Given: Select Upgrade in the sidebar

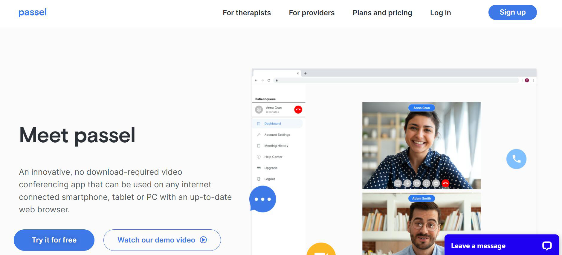Looking at the screenshot, I should point(271,168).
